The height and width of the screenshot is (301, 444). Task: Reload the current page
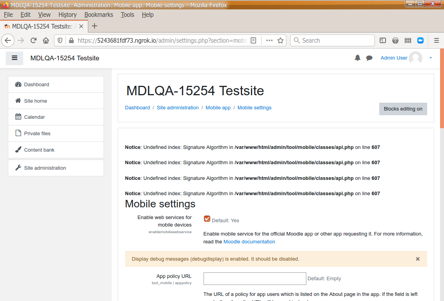(x=33, y=40)
